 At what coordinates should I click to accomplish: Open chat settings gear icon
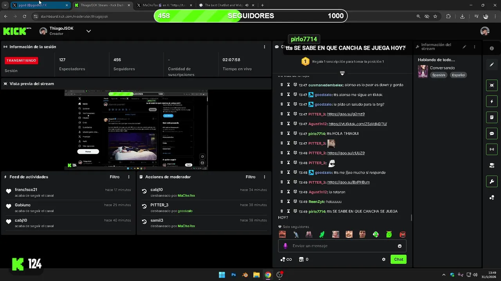pos(384,259)
